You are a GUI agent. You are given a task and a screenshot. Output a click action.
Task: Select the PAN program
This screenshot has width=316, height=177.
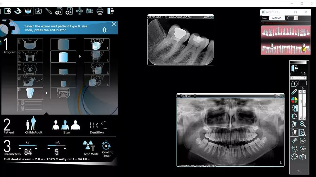pos(30,45)
